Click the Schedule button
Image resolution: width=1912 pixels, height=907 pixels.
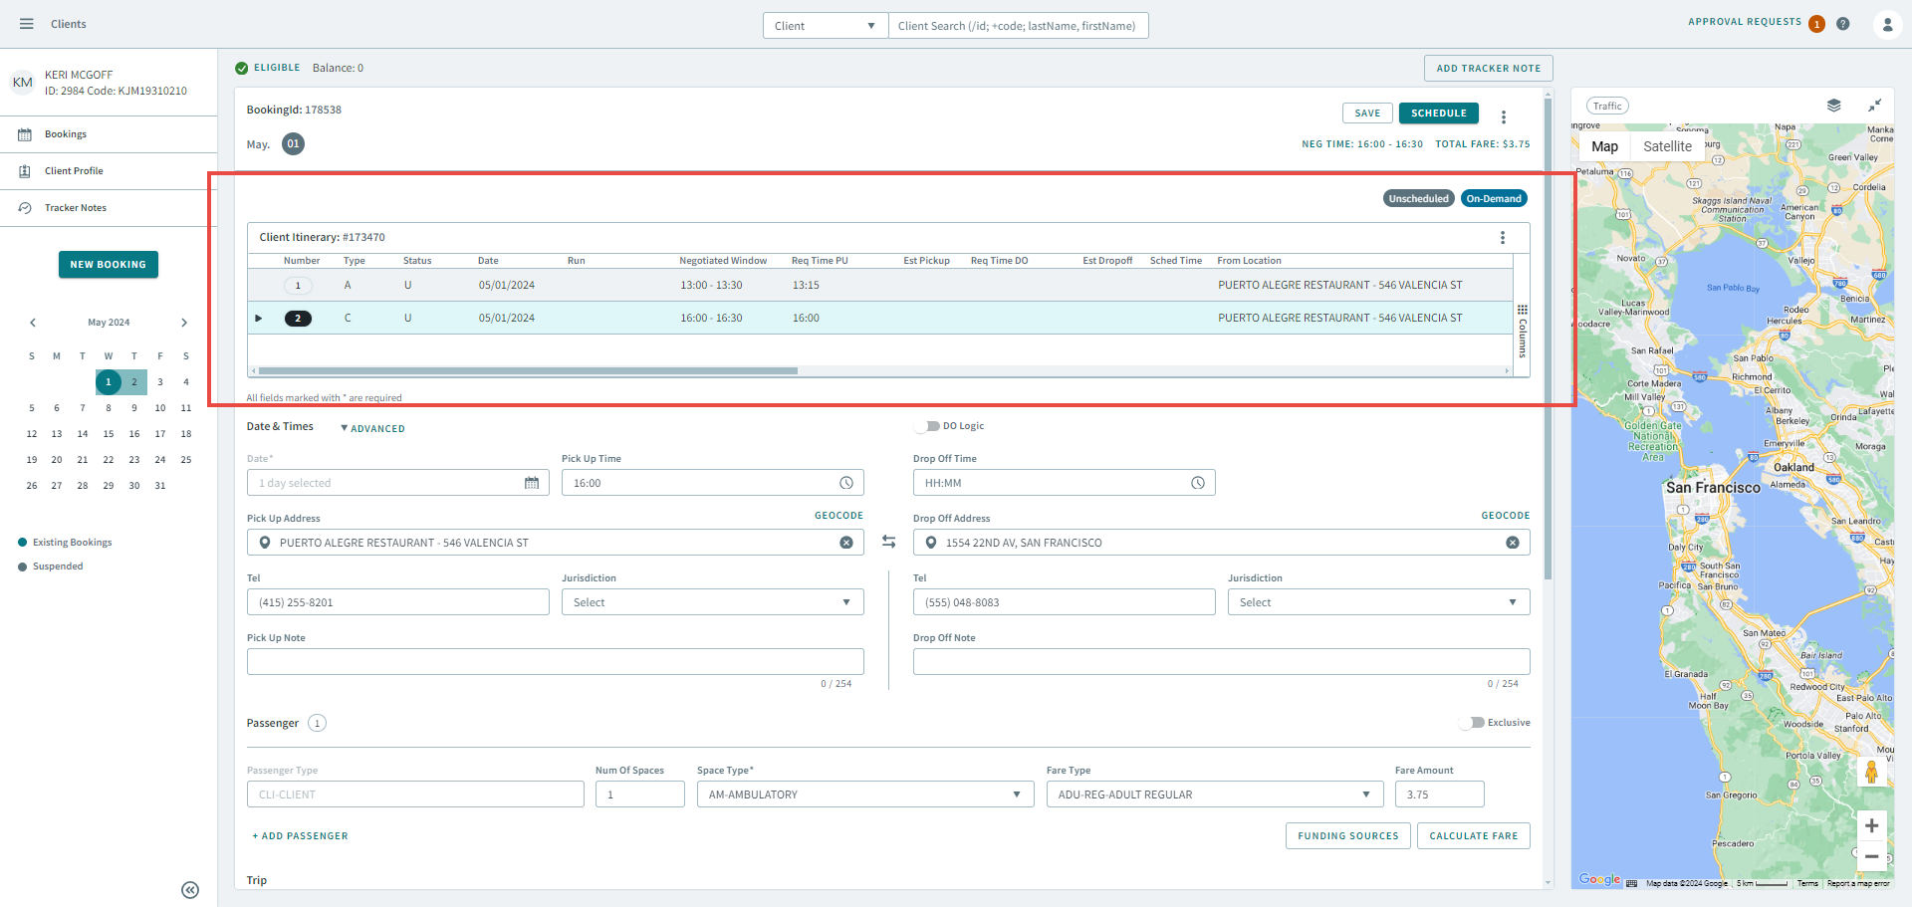pyautogui.click(x=1438, y=113)
